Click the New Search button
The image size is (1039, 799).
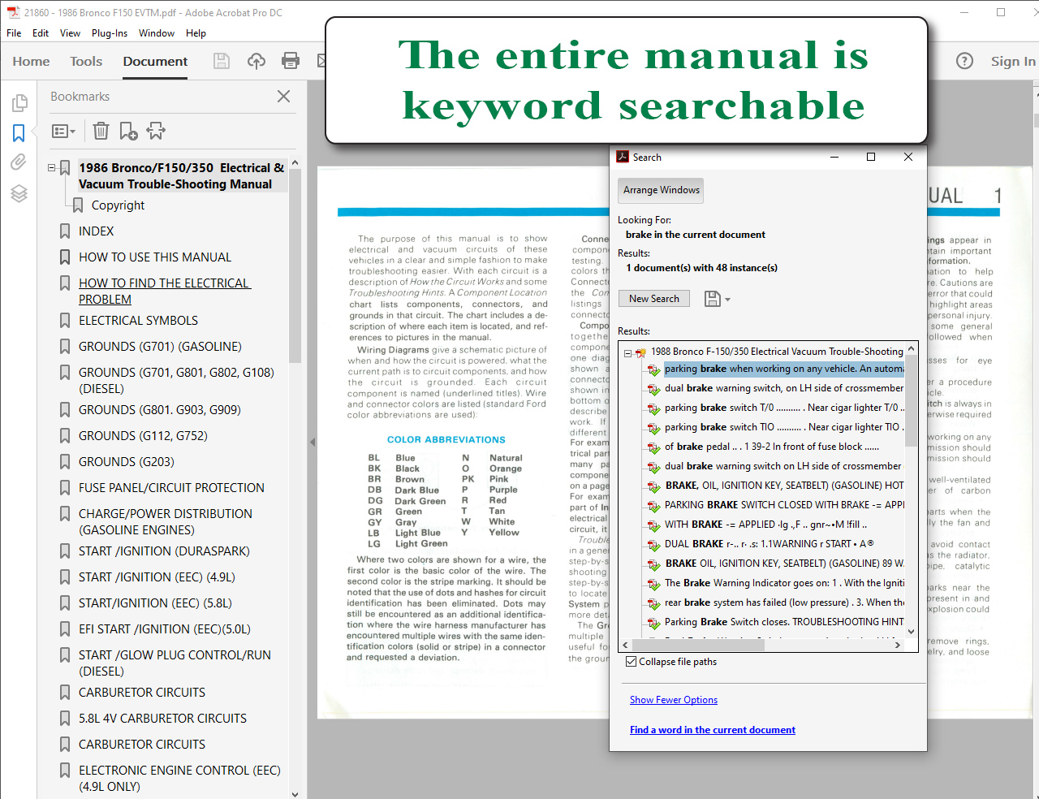653,299
